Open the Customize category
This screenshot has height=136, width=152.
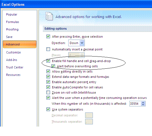(x=13, y=52)
